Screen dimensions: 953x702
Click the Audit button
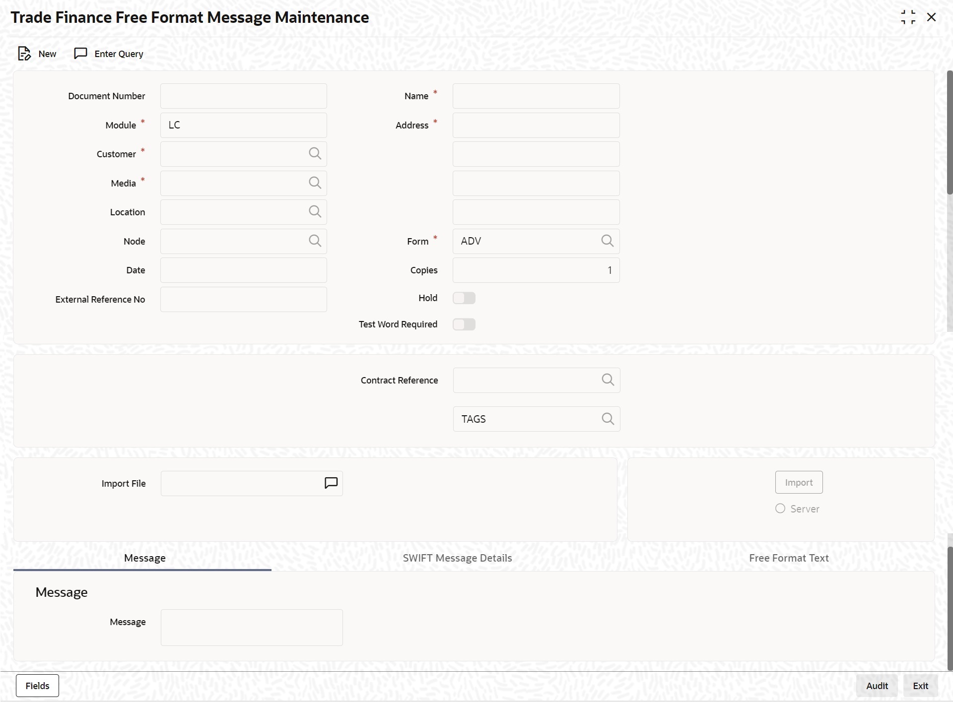[x=877, y=686]
